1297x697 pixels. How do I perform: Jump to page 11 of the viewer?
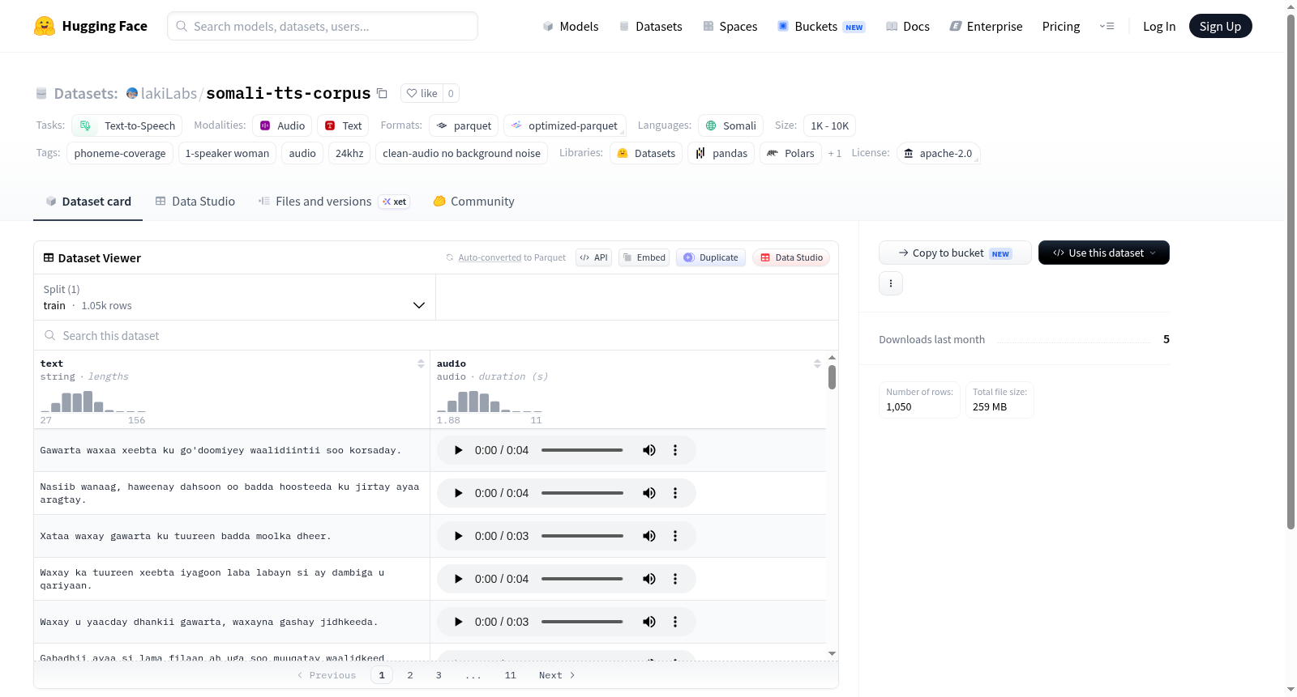pos(511,675)
